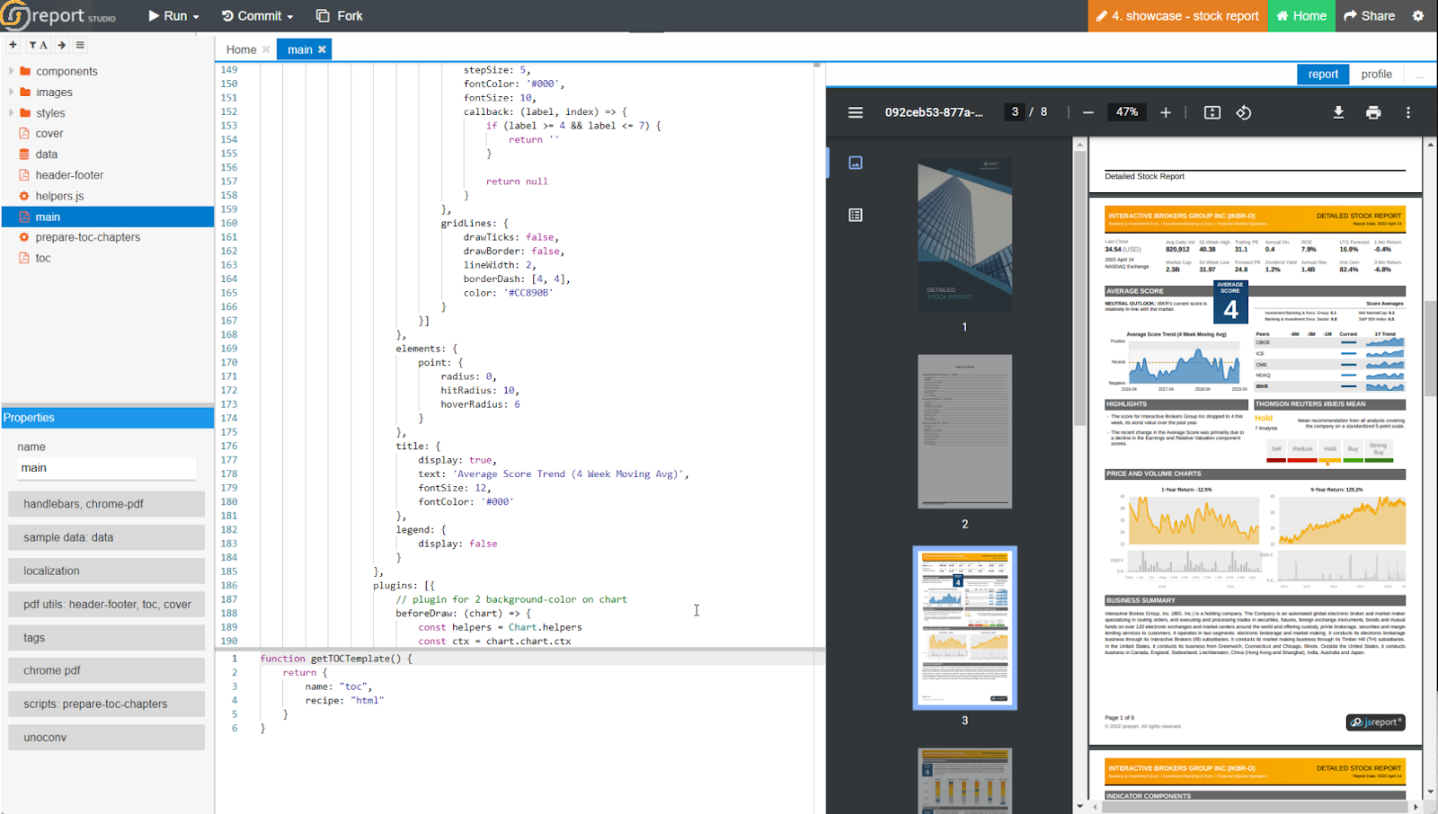Click the Commit button

[x=252, y=16]
